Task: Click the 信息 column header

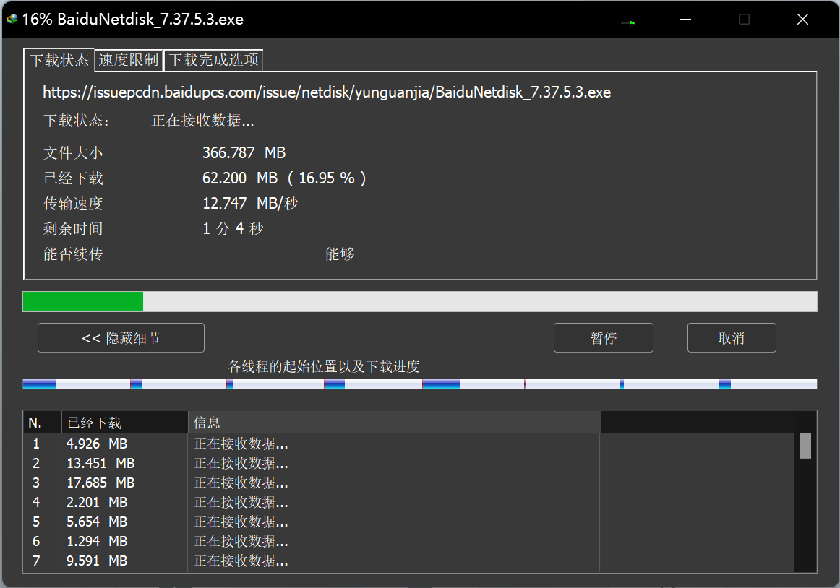Action: pos(394,423)
